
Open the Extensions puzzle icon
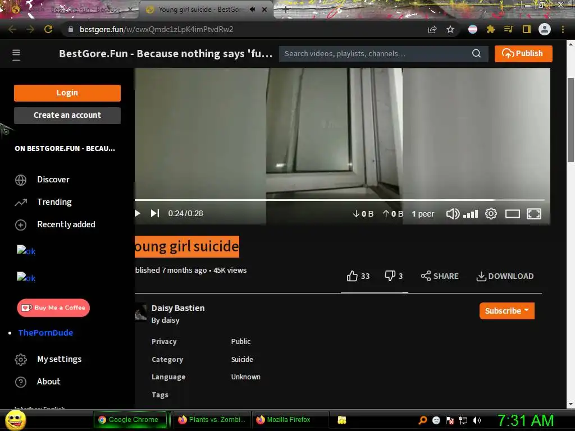[491, 29]
